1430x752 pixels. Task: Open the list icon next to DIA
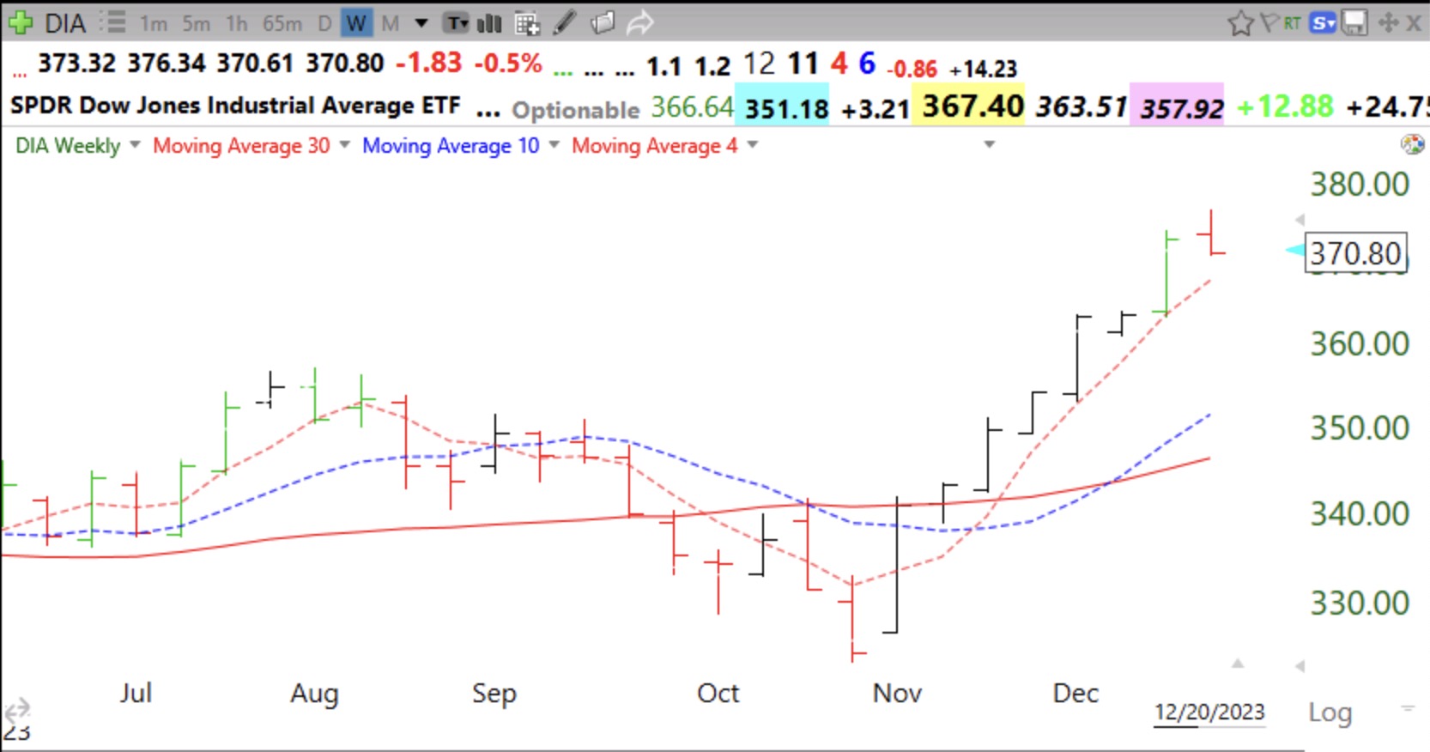coord(112,22)
